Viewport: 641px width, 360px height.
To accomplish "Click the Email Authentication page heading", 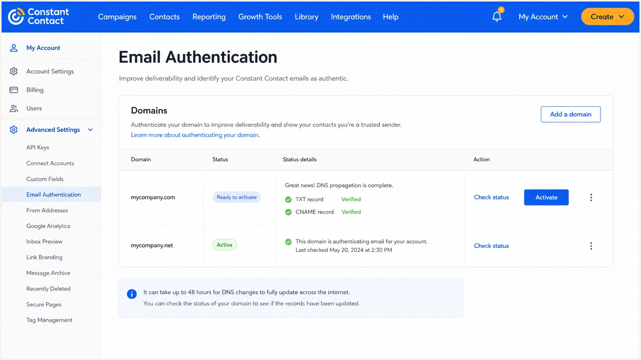I will pyautogui.click(x=198, y=57).
